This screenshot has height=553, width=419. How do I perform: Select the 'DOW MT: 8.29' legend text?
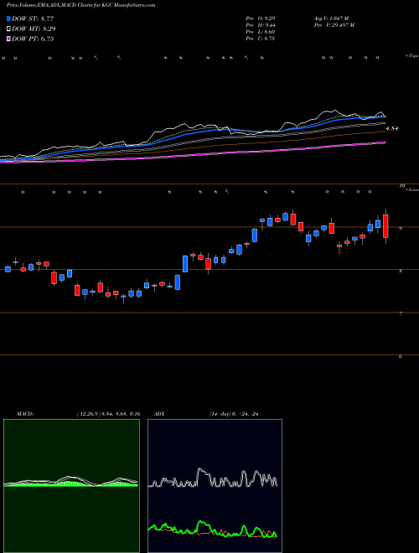tap(34, 29)
